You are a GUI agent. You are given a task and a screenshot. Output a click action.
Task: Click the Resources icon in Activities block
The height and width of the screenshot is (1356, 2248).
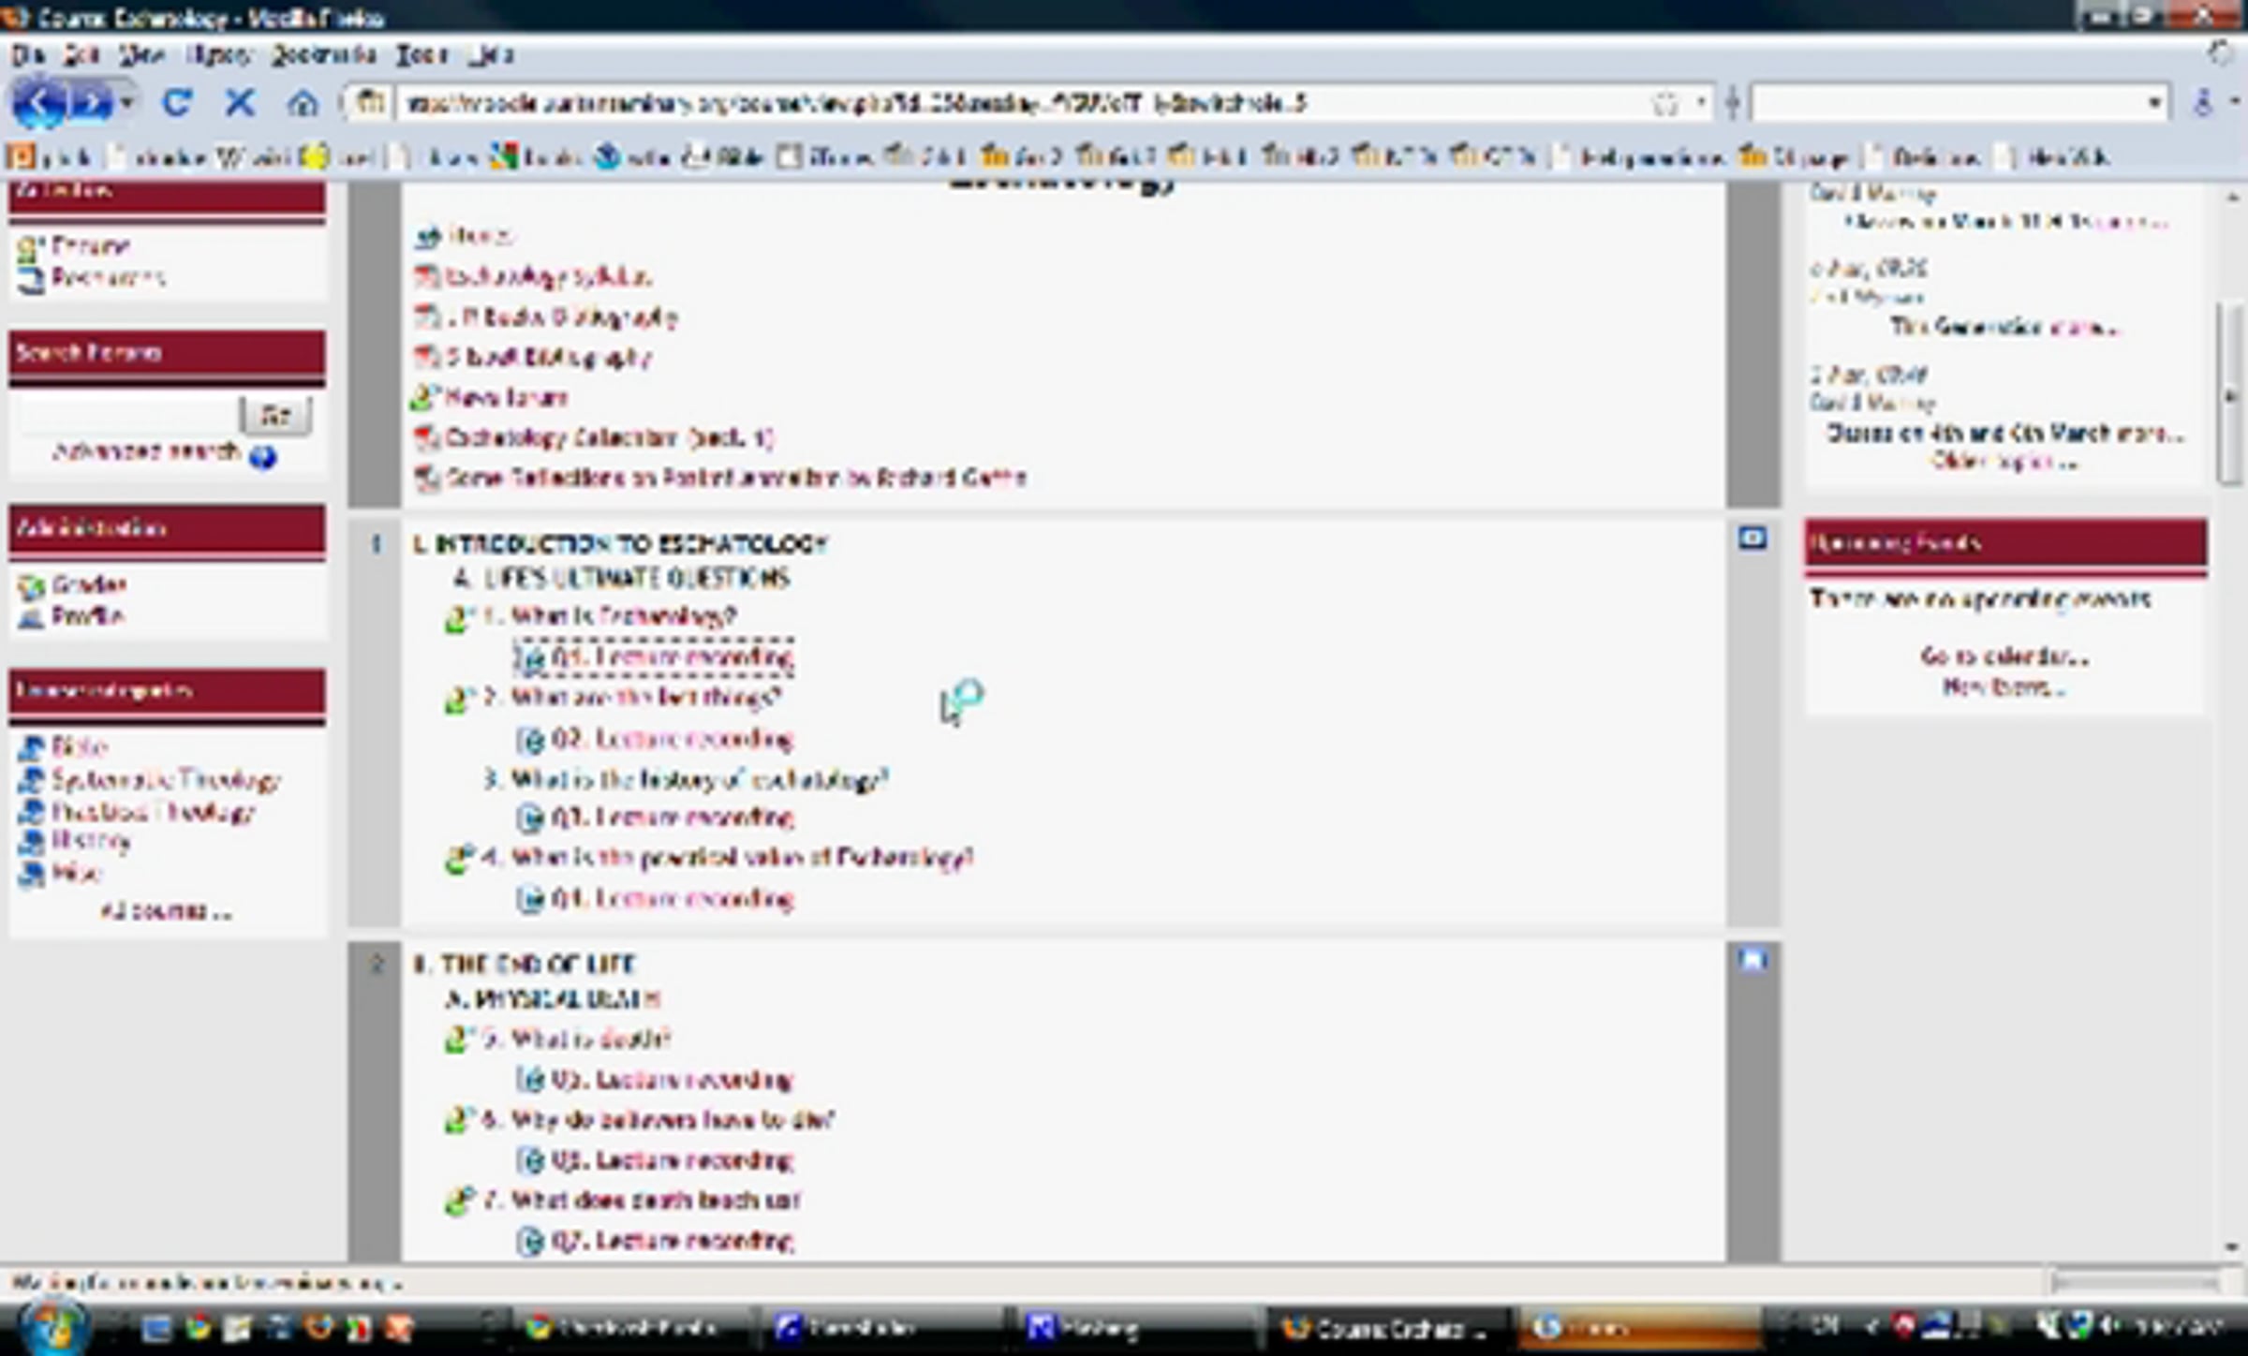(x=30, y=279)
